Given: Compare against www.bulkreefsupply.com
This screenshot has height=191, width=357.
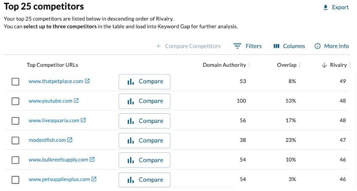Looking at the screenshot, I should pyautogui.click(x=144, y=160).
